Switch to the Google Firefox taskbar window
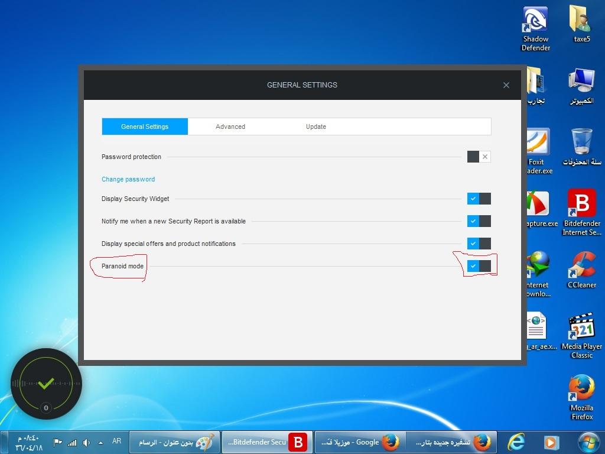The width and height of the screenshot is (605, 454). (x=359, y=442)
